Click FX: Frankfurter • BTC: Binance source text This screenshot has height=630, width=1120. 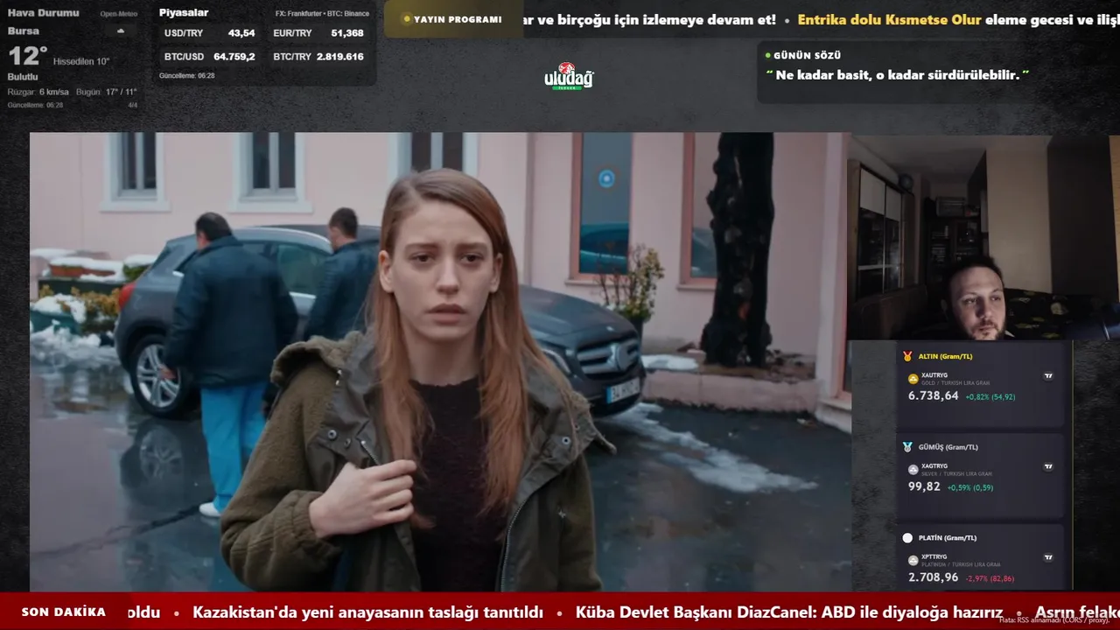pyautogui.click(x=322, y=14)
